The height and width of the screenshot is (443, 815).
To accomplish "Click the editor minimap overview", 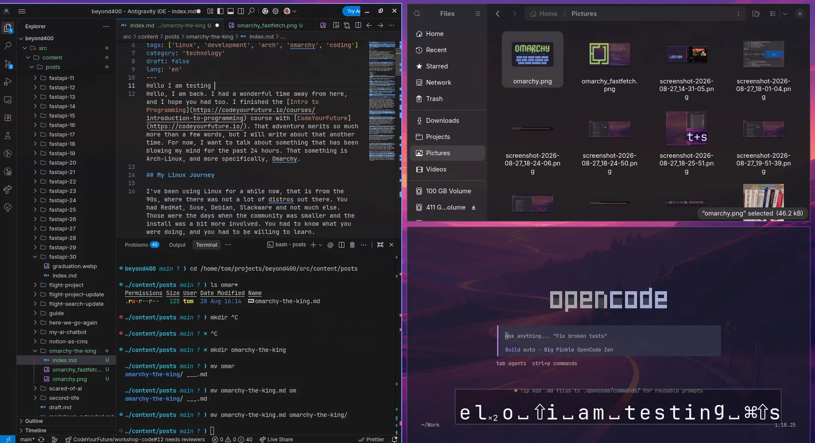I will coord(382,101).
